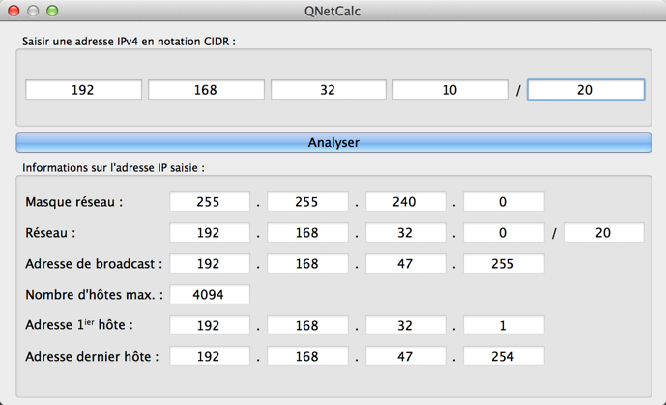666x405 pixels.
Task: Click the Masque réseau third octet 240
Action: (406, 202)
